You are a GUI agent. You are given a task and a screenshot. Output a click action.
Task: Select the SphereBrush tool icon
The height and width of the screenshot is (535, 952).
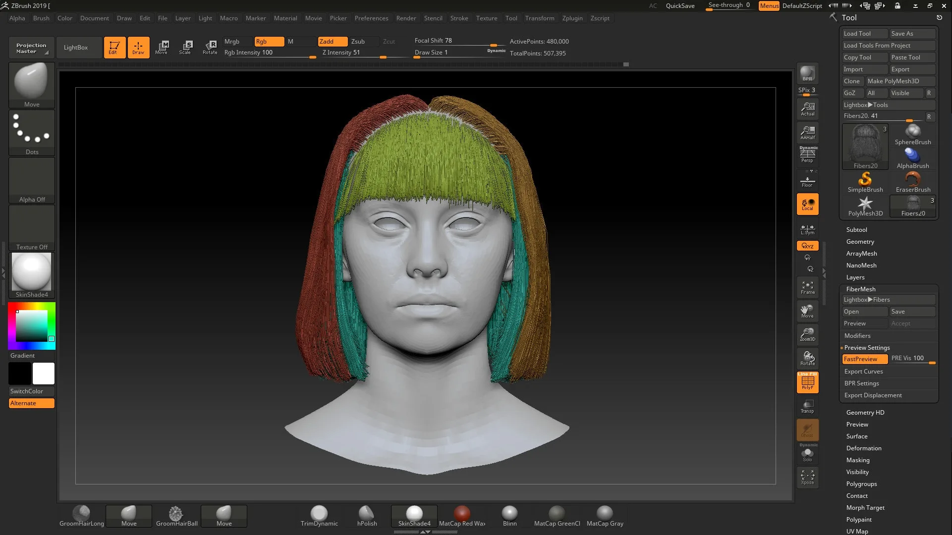click(912, 132)
